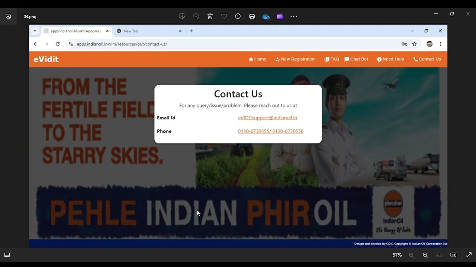Expand the tab search dropdown arrow
The height and width of the screenshot is (267, 476).
[x=35, y=31]
